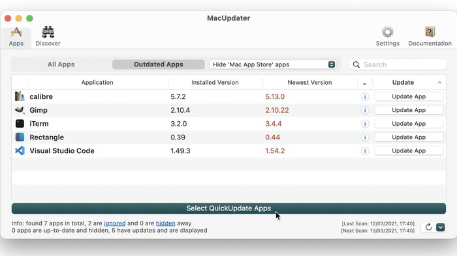The width and height of the screenshot is (457, 256).
Task: Open the Discover binoculars tab
Action: click(48, 37)
